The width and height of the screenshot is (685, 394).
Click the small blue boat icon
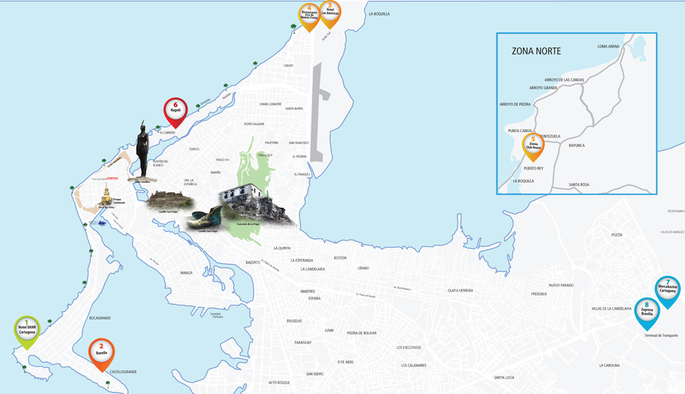tap(102, 223)
